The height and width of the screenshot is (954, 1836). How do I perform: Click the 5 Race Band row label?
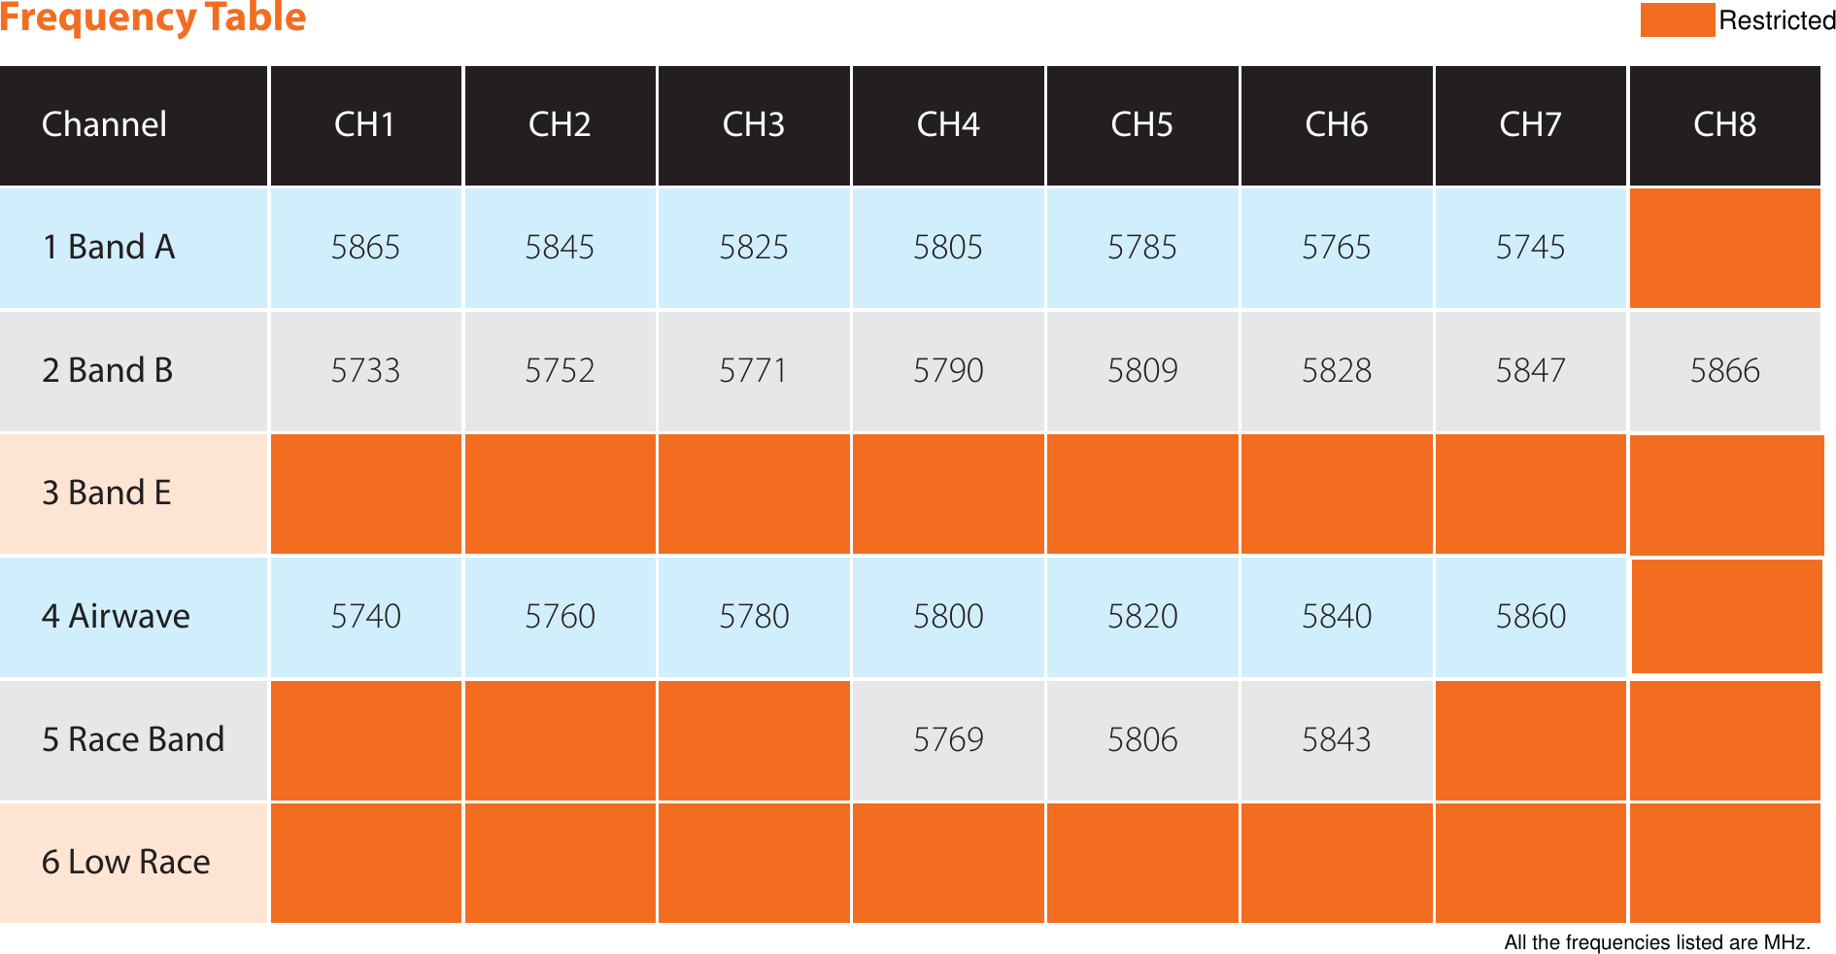pos(133,739)
